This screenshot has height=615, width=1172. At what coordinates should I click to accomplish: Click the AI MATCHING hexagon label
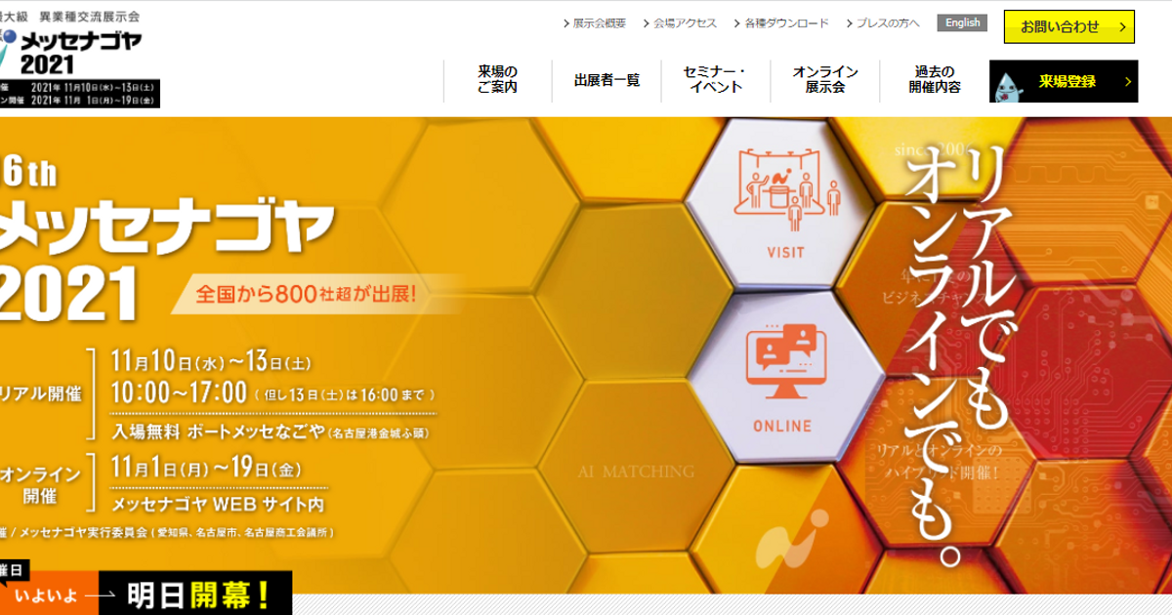point(636,471)
